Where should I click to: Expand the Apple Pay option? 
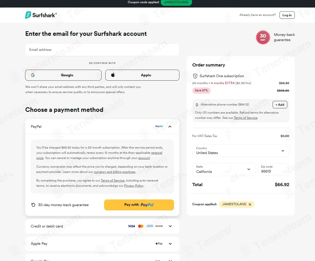(x=170, y=244)
